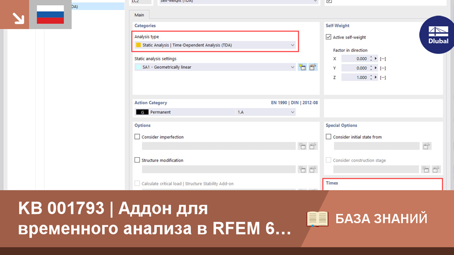Click 'Special Options' heading
The height and width of the screenshot is (255, 454).
click(x=341, y=125)
